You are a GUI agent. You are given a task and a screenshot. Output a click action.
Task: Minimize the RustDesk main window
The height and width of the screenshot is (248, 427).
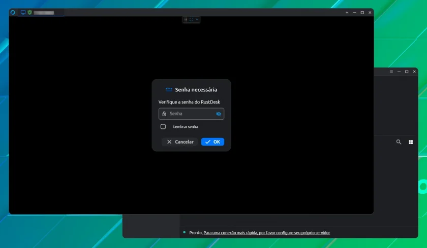point(399,72)
